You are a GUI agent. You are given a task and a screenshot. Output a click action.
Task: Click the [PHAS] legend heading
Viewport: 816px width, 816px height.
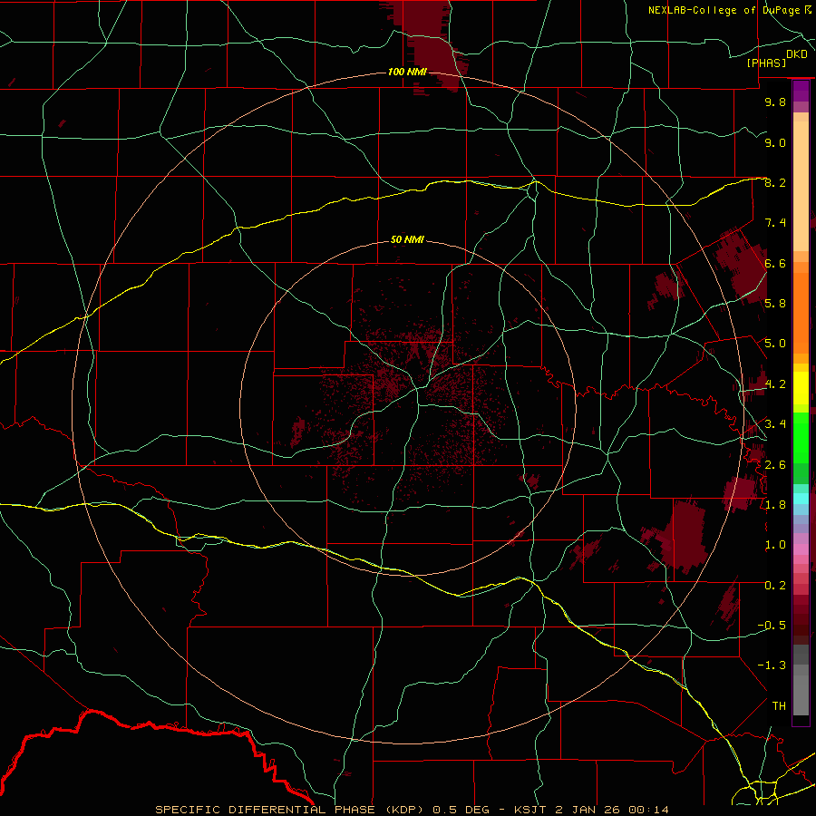tap(766, 63)
